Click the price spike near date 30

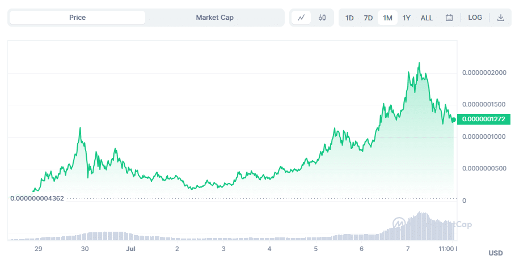pyautogui.click(x=80, y=128)
